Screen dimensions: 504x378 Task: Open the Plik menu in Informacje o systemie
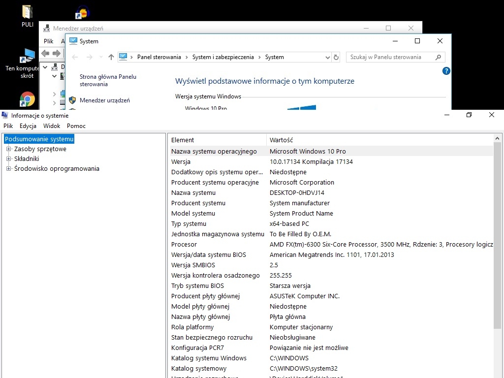click(8, 126)
